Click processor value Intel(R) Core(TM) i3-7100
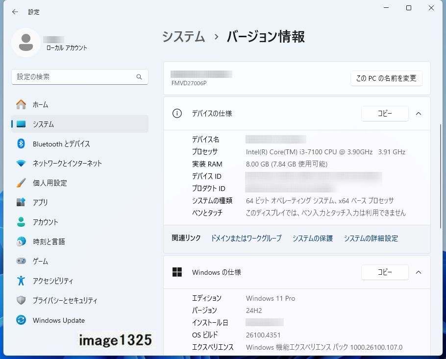The width and height of the screenshot is (446, 359). click(x=325, y=152)
